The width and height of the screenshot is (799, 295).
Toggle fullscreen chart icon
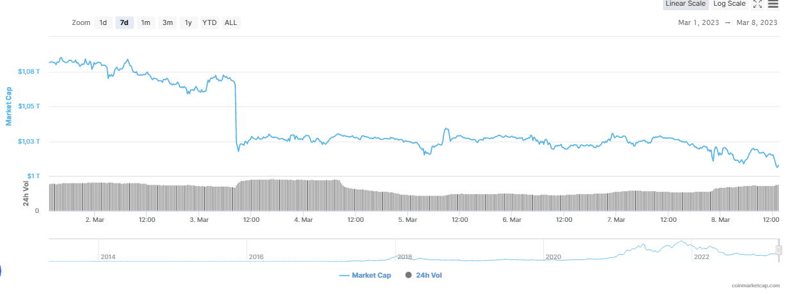(757, 4)
